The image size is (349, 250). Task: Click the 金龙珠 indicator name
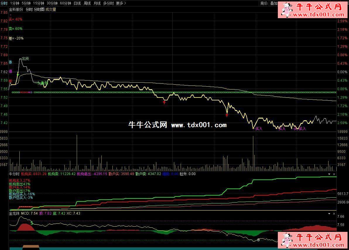coord(14,213)
